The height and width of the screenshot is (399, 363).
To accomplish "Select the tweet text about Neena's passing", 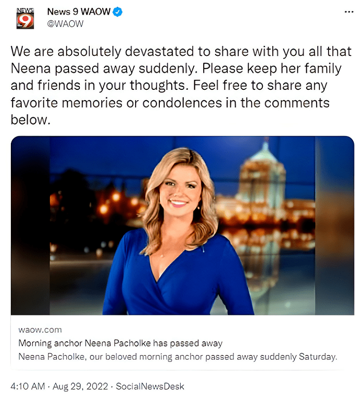I will [x=181, y=86].
